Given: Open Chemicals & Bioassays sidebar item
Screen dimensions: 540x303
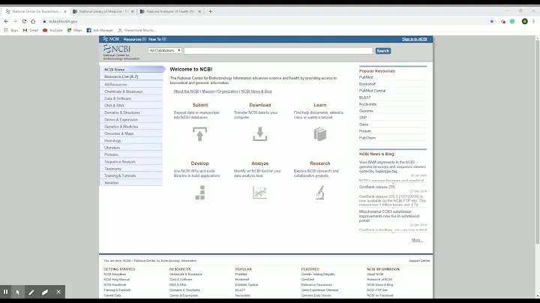Looking at the screenshot, I should 131,91.
